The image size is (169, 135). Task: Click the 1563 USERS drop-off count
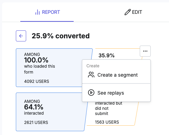click(x=107, y=122)
